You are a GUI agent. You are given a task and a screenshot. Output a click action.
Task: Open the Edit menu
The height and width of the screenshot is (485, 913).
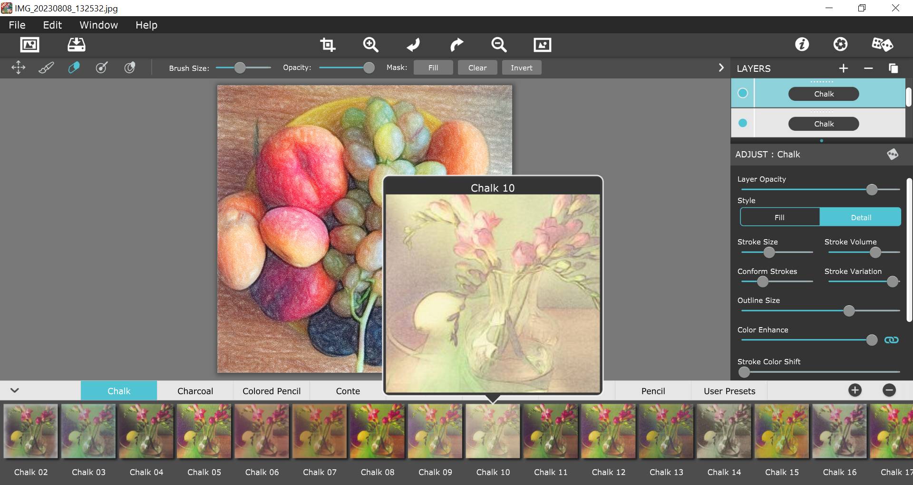52,25
